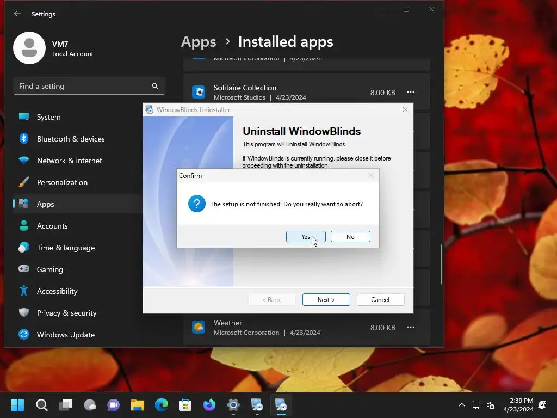Launch Microsoft Edge from the taskbar
This screenshot has width=557, height=418.
pyautogui.click(x=162, y=405)
